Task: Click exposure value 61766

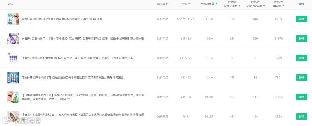Action: click(x=278, y=97)
